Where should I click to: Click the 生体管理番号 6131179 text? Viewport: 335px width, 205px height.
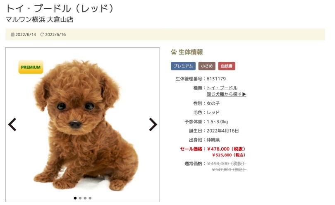point(201,79)
